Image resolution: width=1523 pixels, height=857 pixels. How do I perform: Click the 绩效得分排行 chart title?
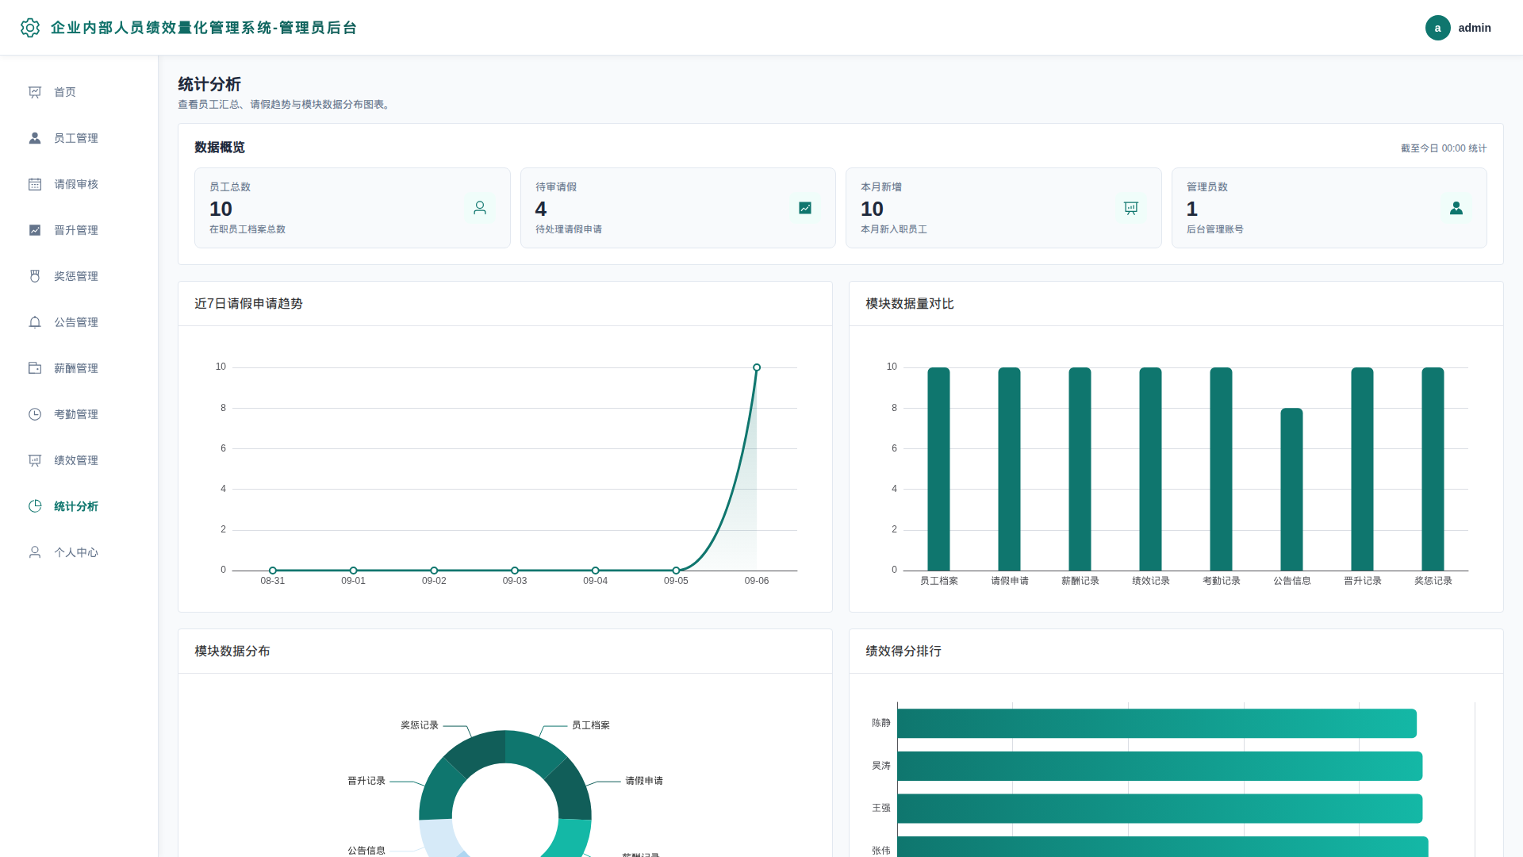coord(903,651)
